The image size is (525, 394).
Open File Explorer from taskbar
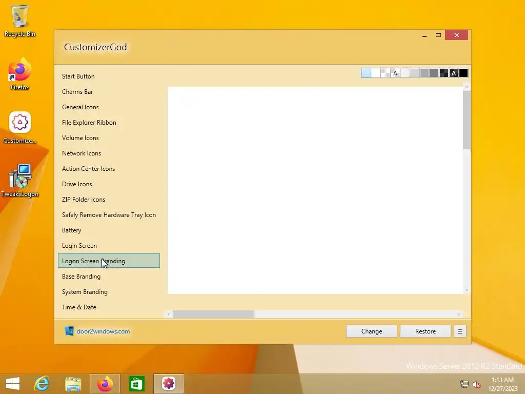click(x=73, y=384)
